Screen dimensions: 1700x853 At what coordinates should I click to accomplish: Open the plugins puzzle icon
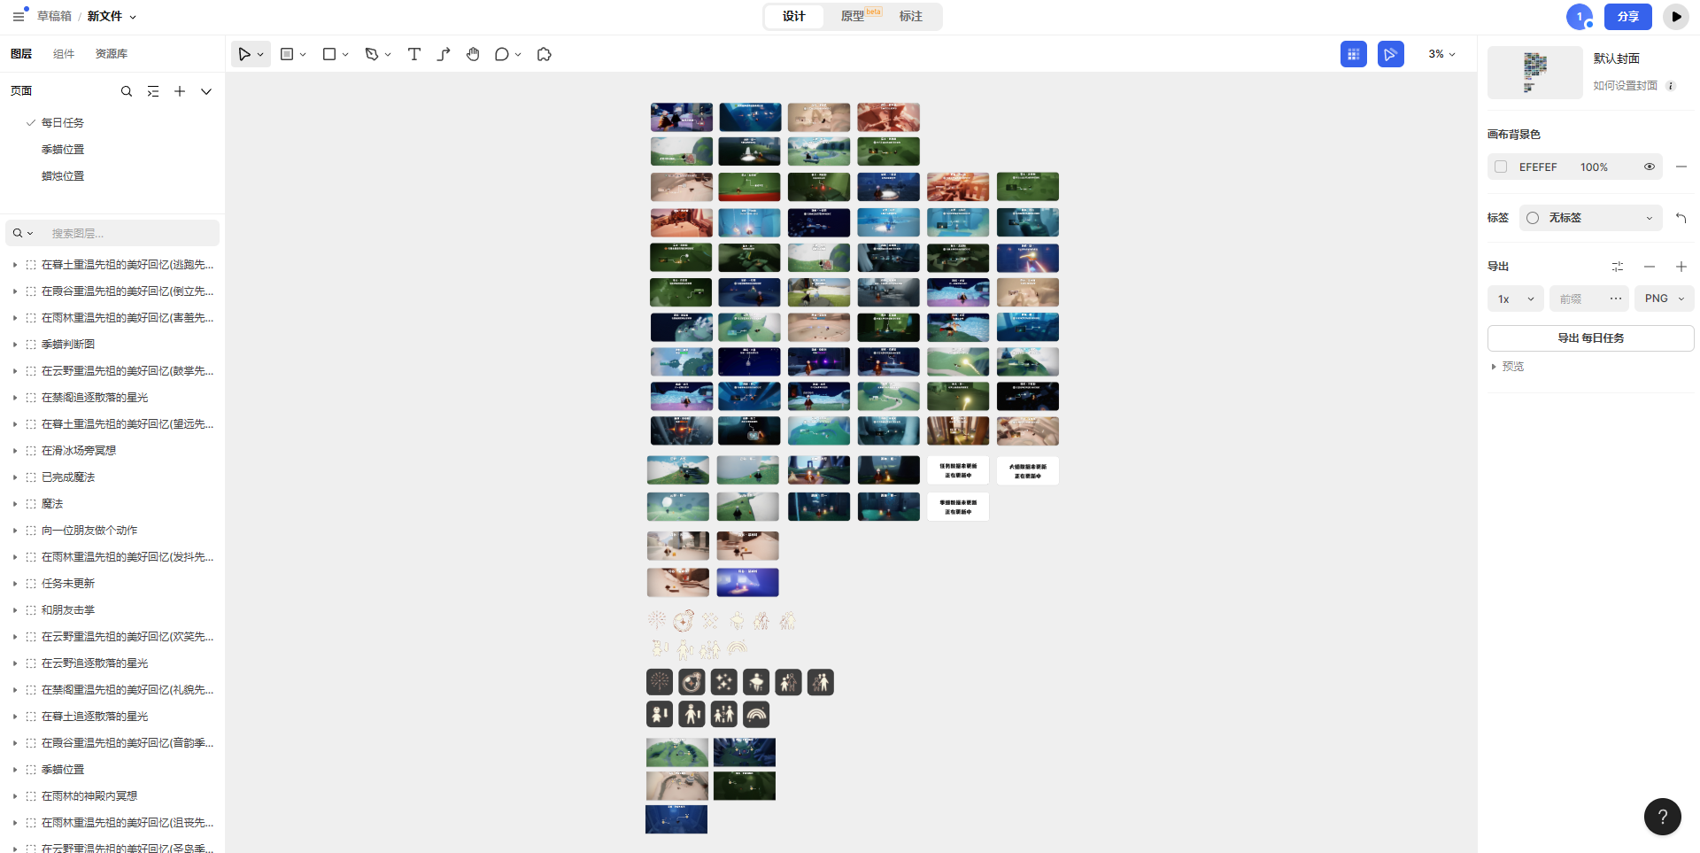tap(545, 54)
